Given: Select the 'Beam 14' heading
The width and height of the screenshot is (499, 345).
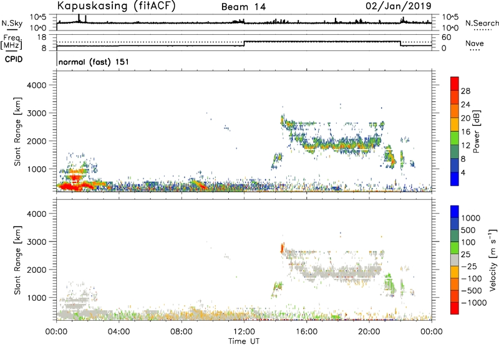Looking at the screenshot, I should pyautogui.click(x=243, y=7).
